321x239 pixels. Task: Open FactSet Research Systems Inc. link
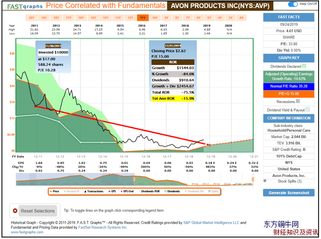103,227
